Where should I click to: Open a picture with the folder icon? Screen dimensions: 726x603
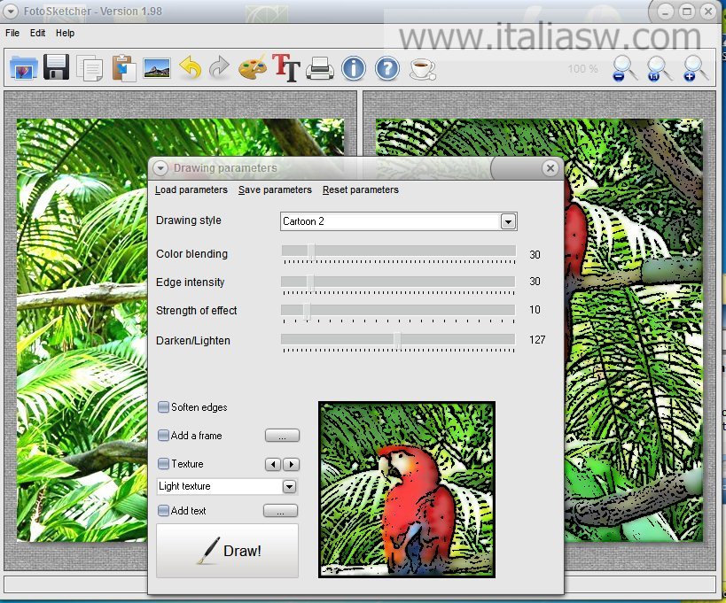tap(24, 68)
